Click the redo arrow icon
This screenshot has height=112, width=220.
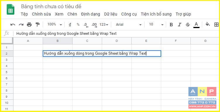point(21,25)
